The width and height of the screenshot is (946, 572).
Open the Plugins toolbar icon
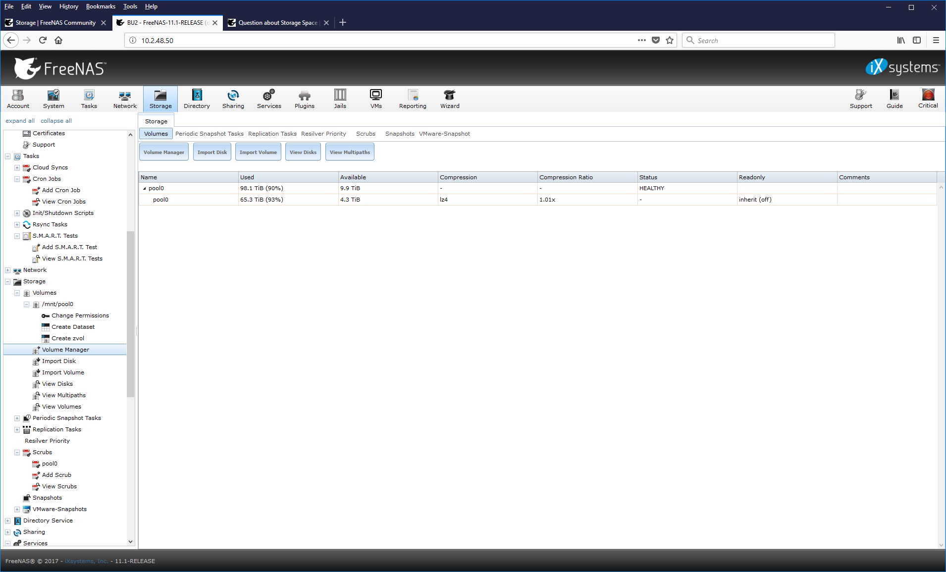[x=305, y=99]
